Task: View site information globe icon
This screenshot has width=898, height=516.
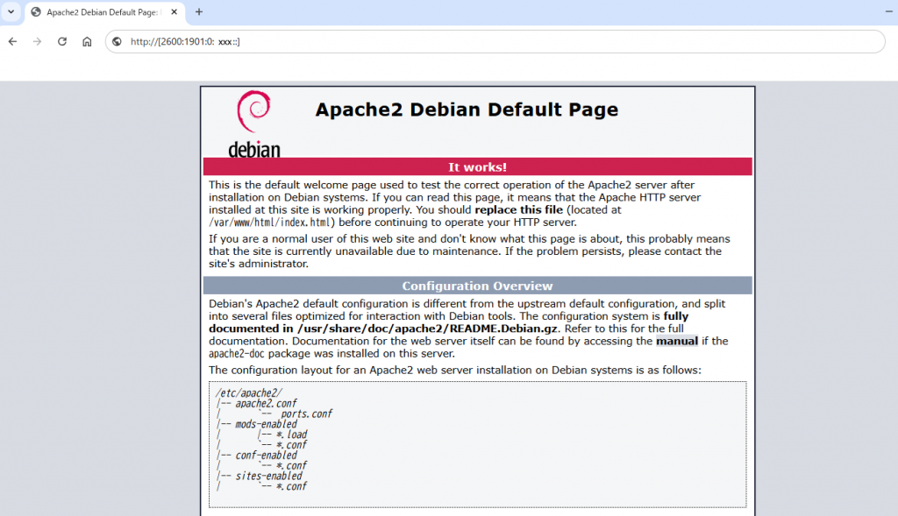Action: click(117, 42)
